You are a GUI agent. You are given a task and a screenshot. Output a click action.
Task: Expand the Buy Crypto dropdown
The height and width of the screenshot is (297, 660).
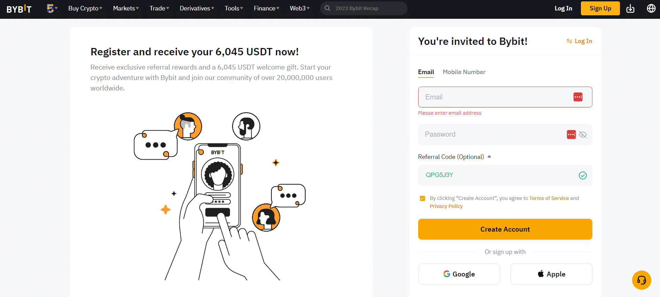85,8
